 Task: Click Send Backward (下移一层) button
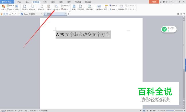(x=130, y=9)
